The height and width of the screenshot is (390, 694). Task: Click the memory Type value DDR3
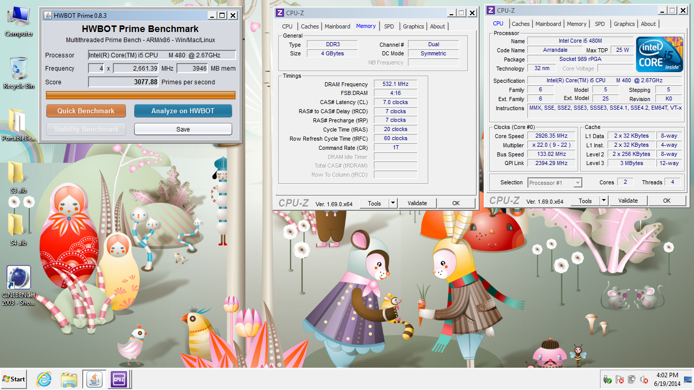coord(332,44)
